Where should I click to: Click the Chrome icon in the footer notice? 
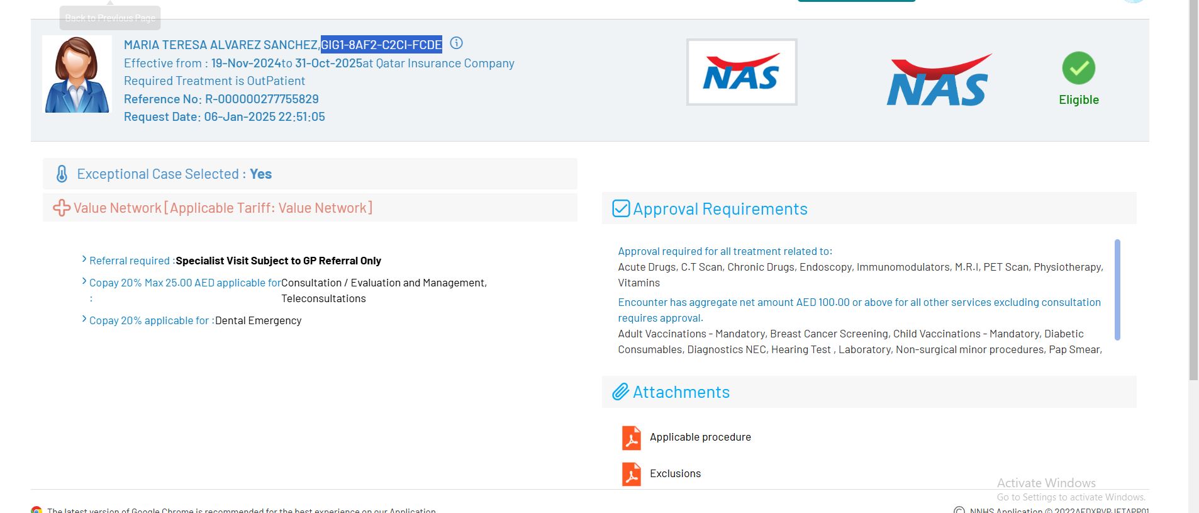36,510
